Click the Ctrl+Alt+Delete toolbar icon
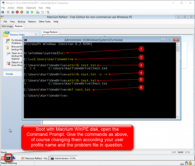The height and width of the screenshot is (166, 195). [3, 12]
